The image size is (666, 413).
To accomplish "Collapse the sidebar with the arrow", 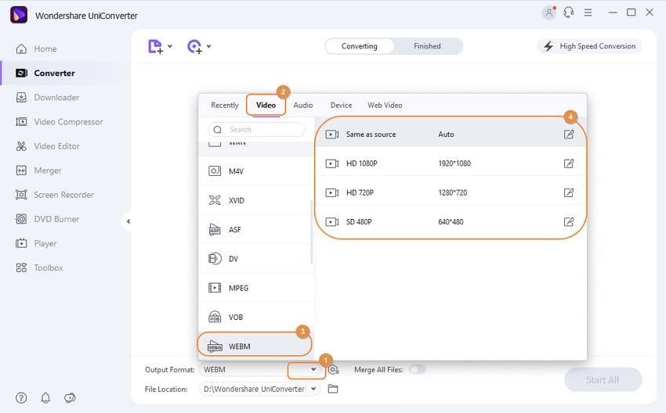I will click(x=128, y=221).
